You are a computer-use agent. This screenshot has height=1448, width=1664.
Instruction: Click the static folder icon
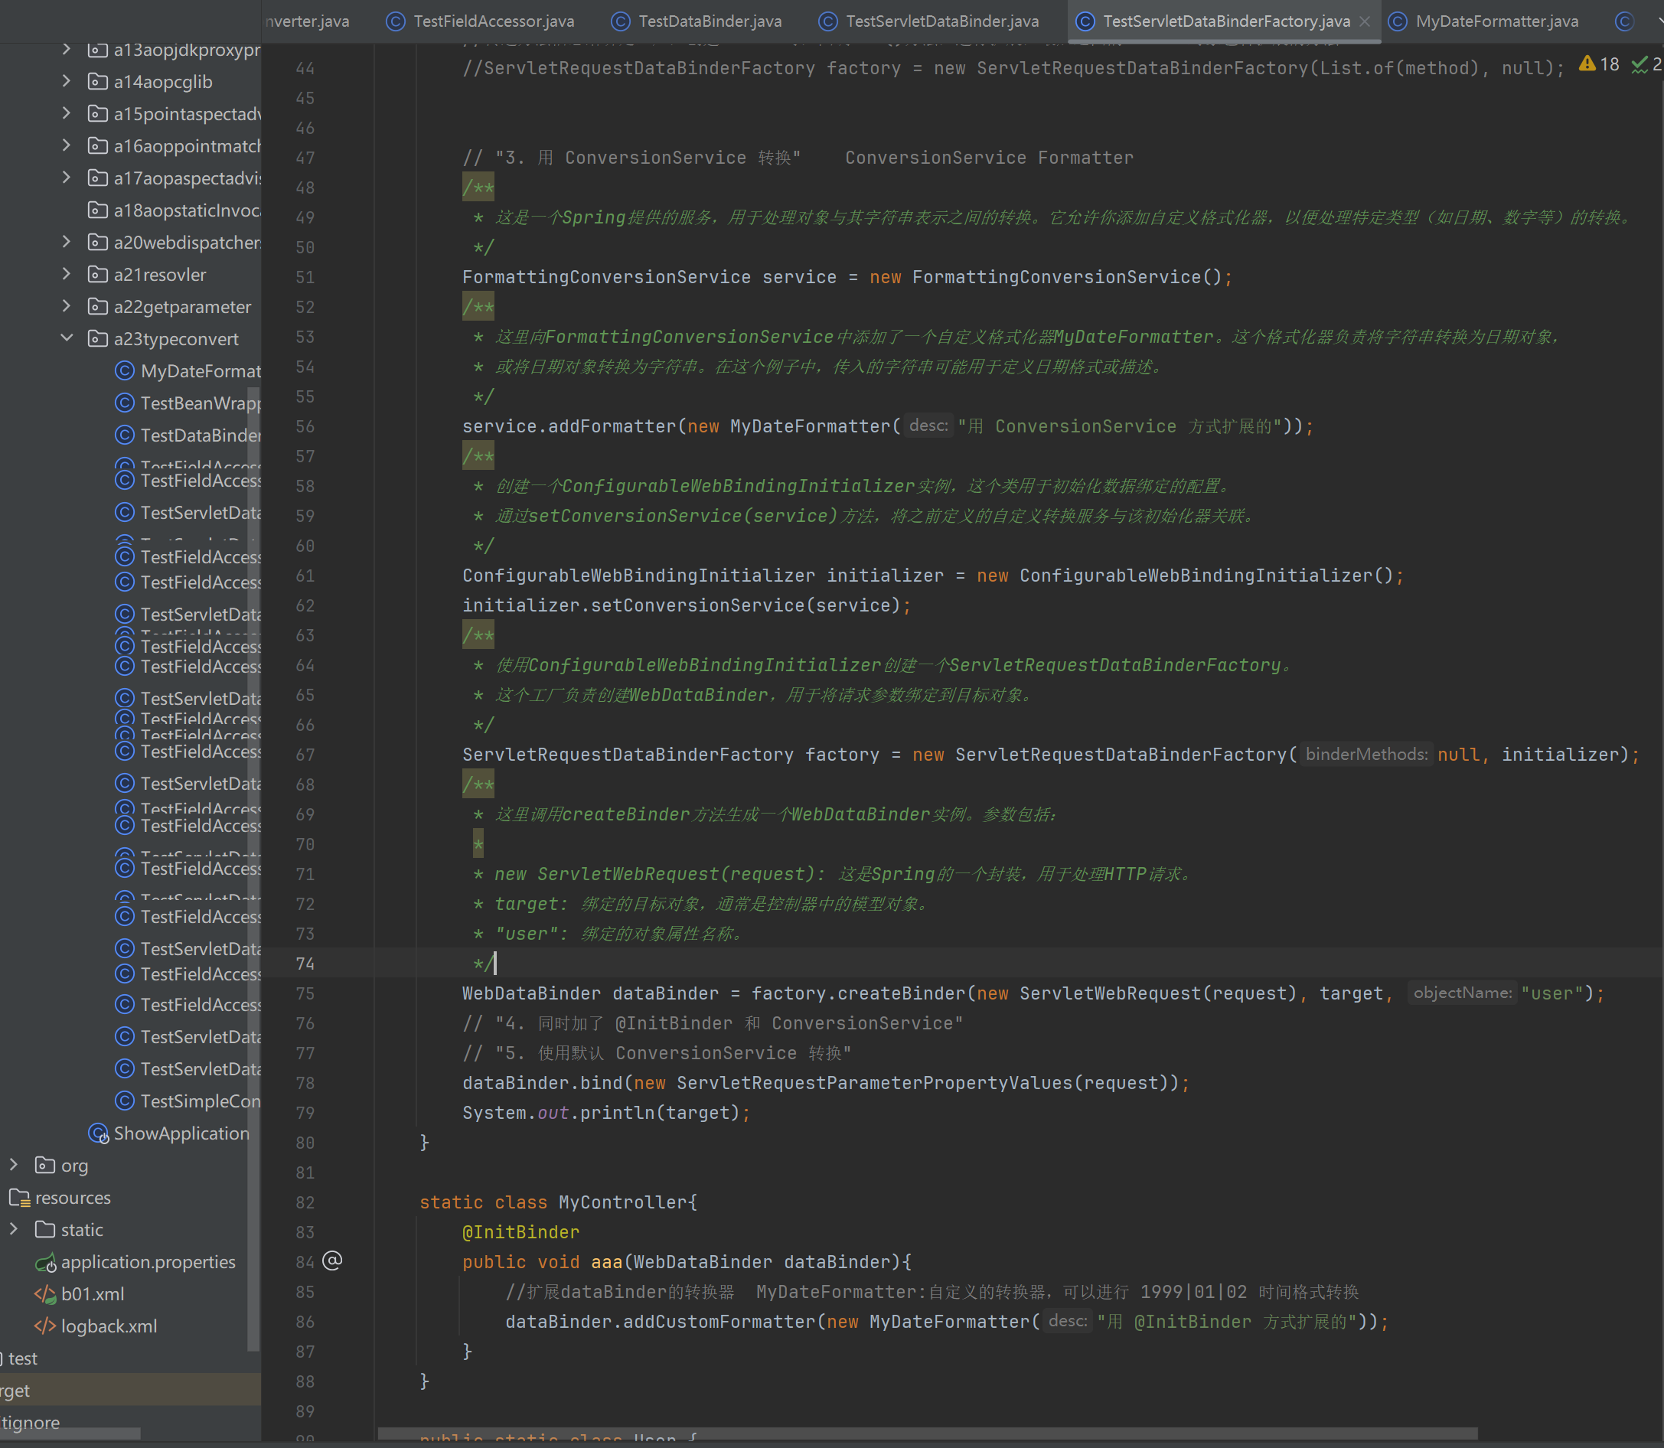(x=45, y=1230)
